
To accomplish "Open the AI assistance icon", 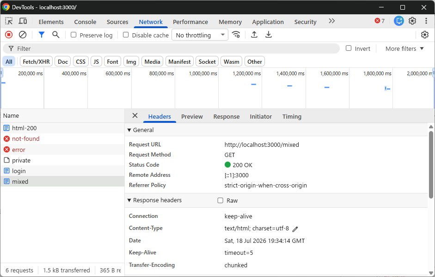I will 399,21.
